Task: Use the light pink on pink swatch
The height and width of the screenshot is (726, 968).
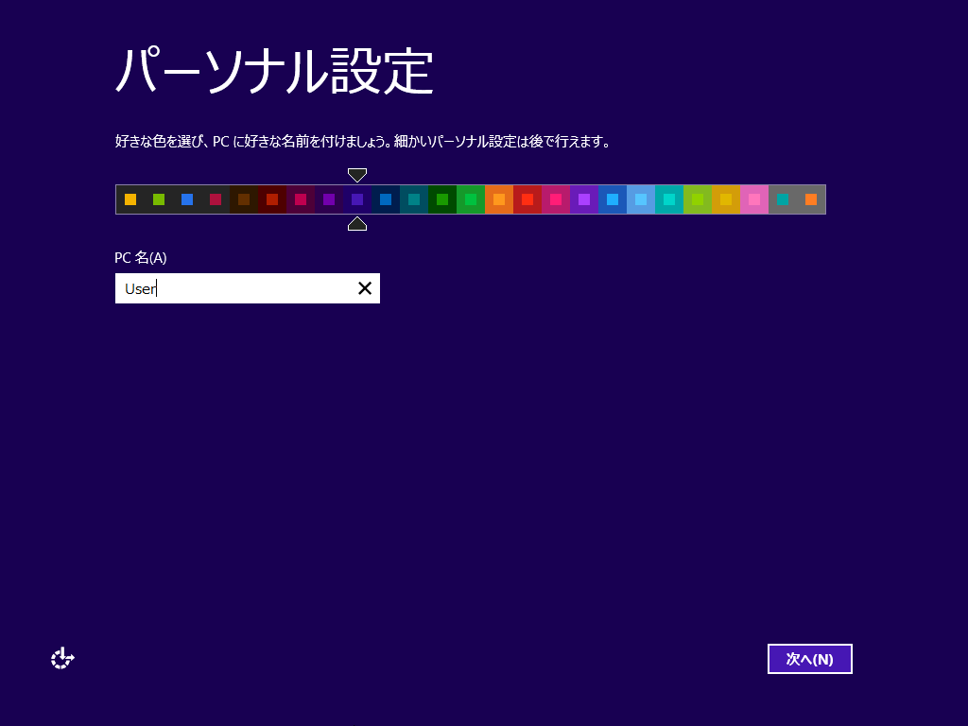Action: (755, 199)
